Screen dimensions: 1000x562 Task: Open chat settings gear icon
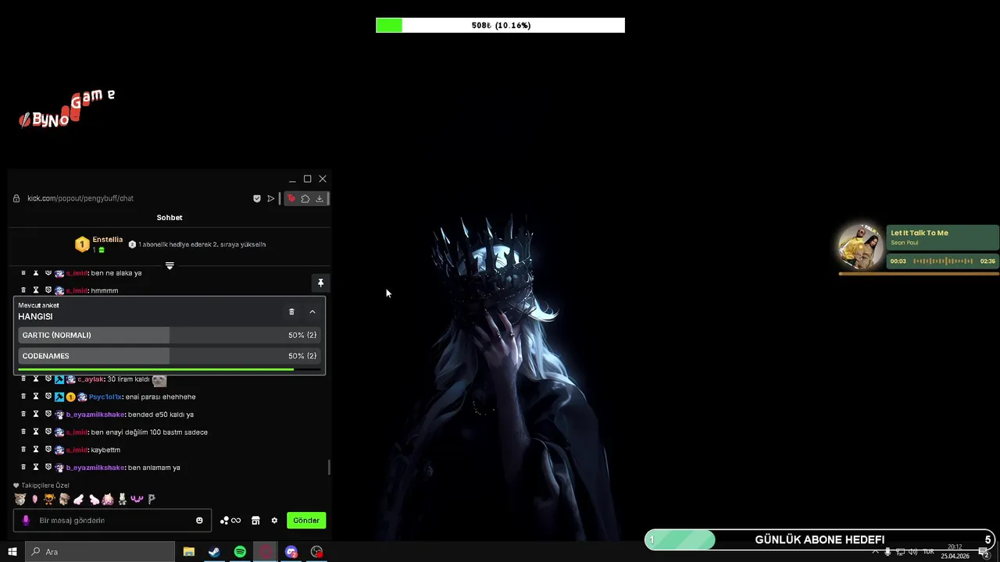tap(274, 521)
